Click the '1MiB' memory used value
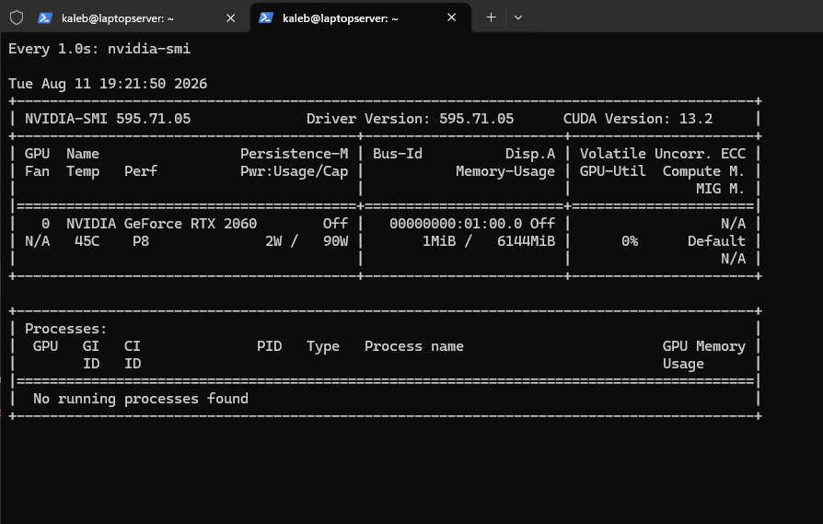This screenshot has height=524, width=823. point(439,241)
